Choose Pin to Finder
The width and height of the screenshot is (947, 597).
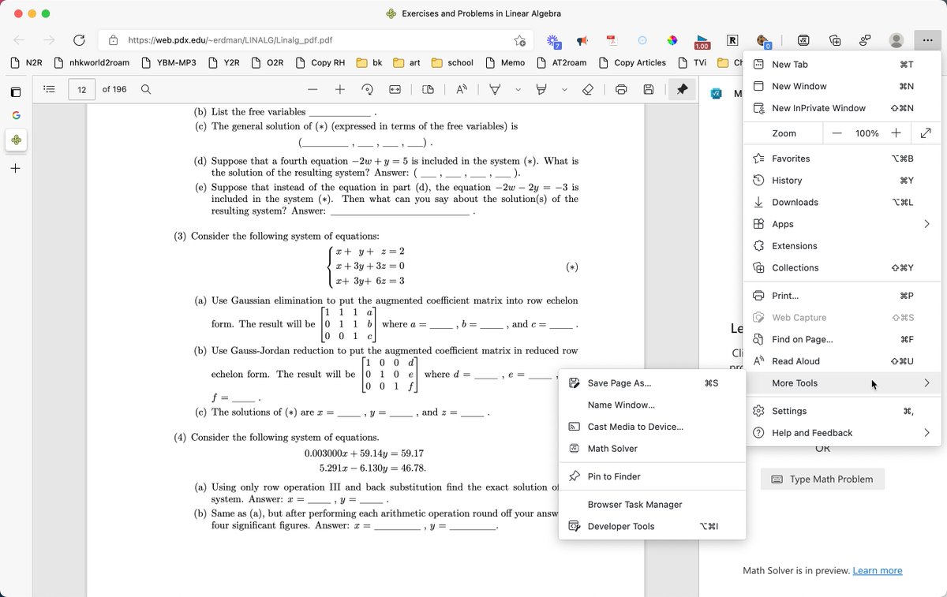click(652, 476)
